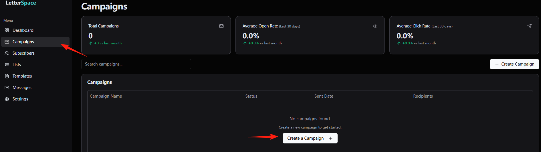Click the Create a Campaign button
This screenshot has width=541, height=152.
pos(310,138)
